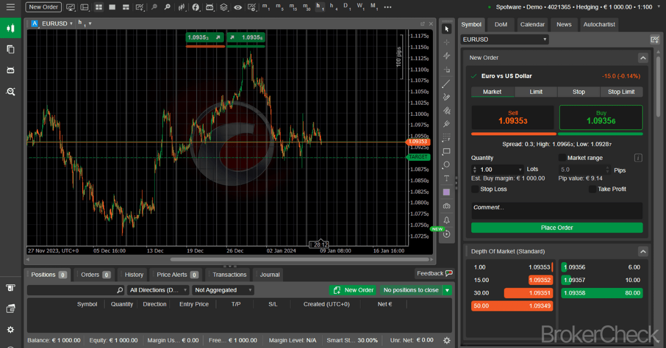The image size is (666, 348).
Task: Switch timeframe to m1
Action: (x=266, y=7)
